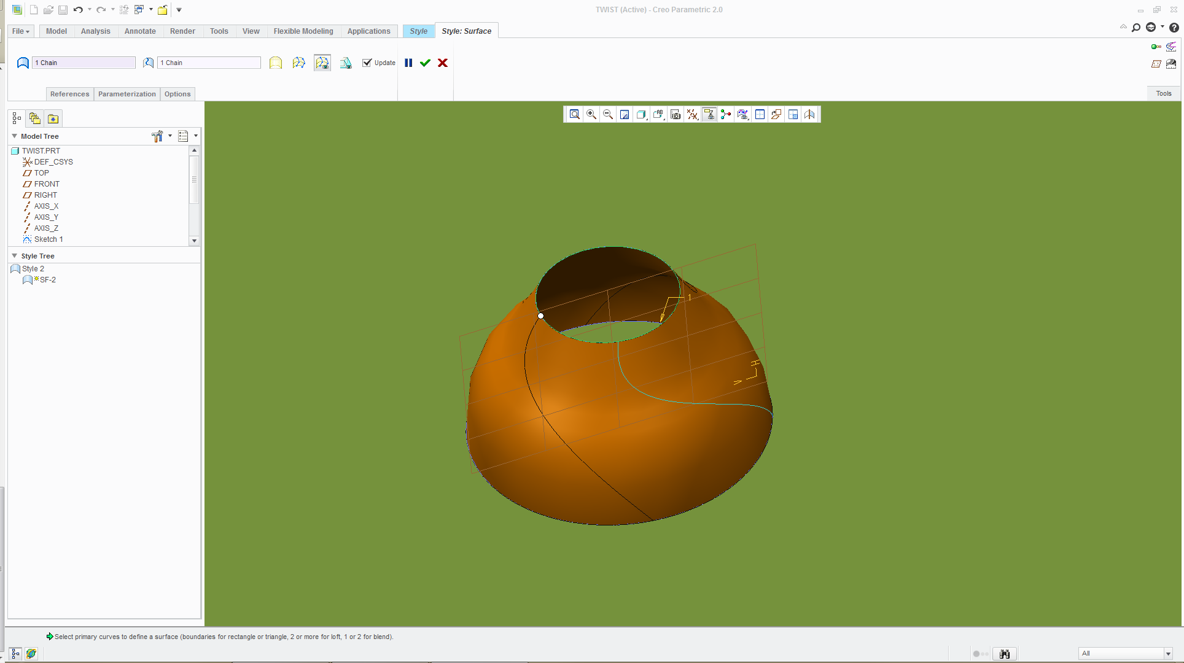Switch to the Analysis ribbon tab

[x=95, y=31]
